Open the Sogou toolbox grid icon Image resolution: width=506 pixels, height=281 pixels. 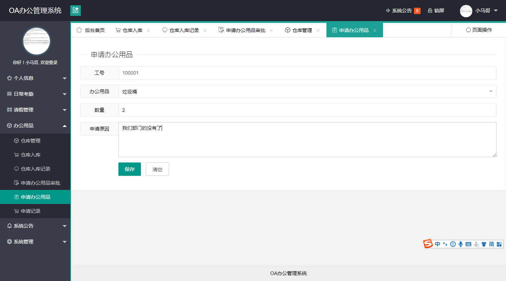[x=499, y=244]
